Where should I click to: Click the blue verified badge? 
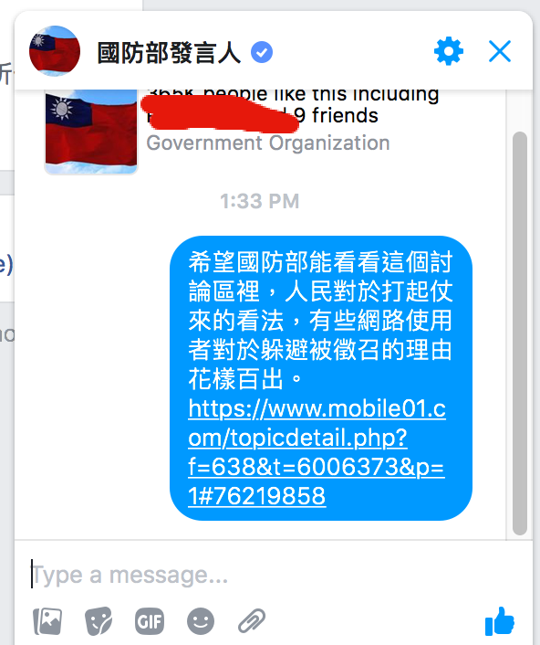coord(262,52)
